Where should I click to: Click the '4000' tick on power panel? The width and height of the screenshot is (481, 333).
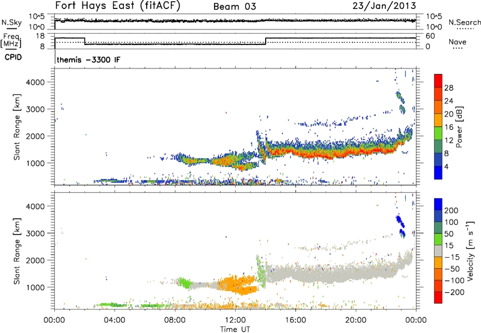click(x=35, y=82)
